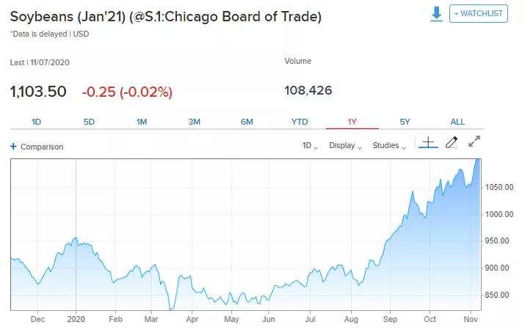Image resolution: width=522 pixels, height=330 pixels.
Task: Click the download arrow icon
Action: pyautogui.click(x=437, y=14)
